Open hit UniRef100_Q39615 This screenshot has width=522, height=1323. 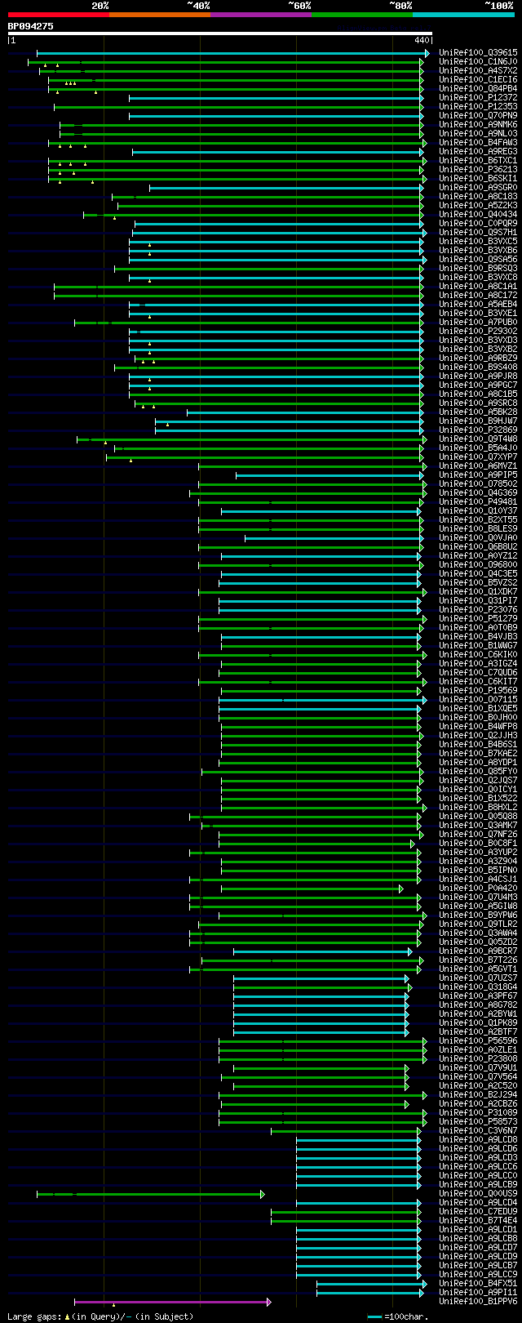tap(478, 52)
